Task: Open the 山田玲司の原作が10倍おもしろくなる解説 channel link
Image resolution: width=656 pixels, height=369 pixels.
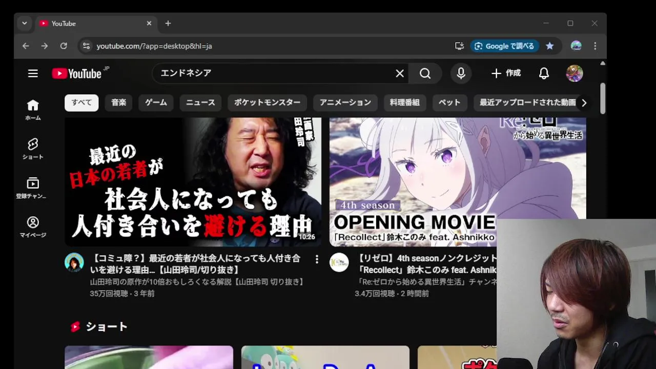Action: [198, 282]
